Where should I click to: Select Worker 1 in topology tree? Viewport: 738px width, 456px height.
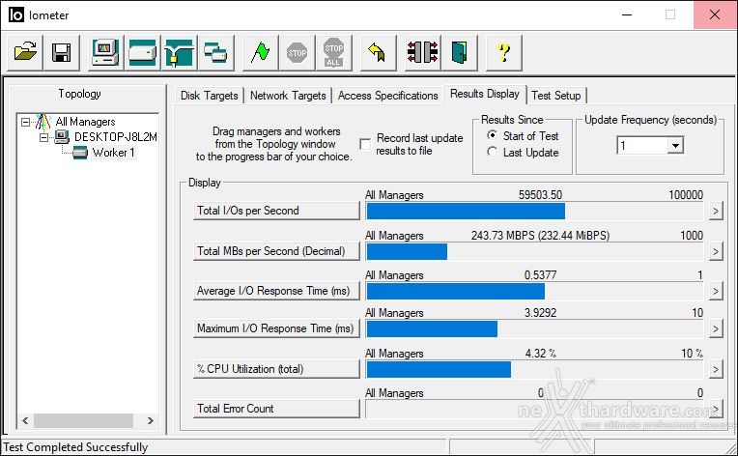click(113, 153)
